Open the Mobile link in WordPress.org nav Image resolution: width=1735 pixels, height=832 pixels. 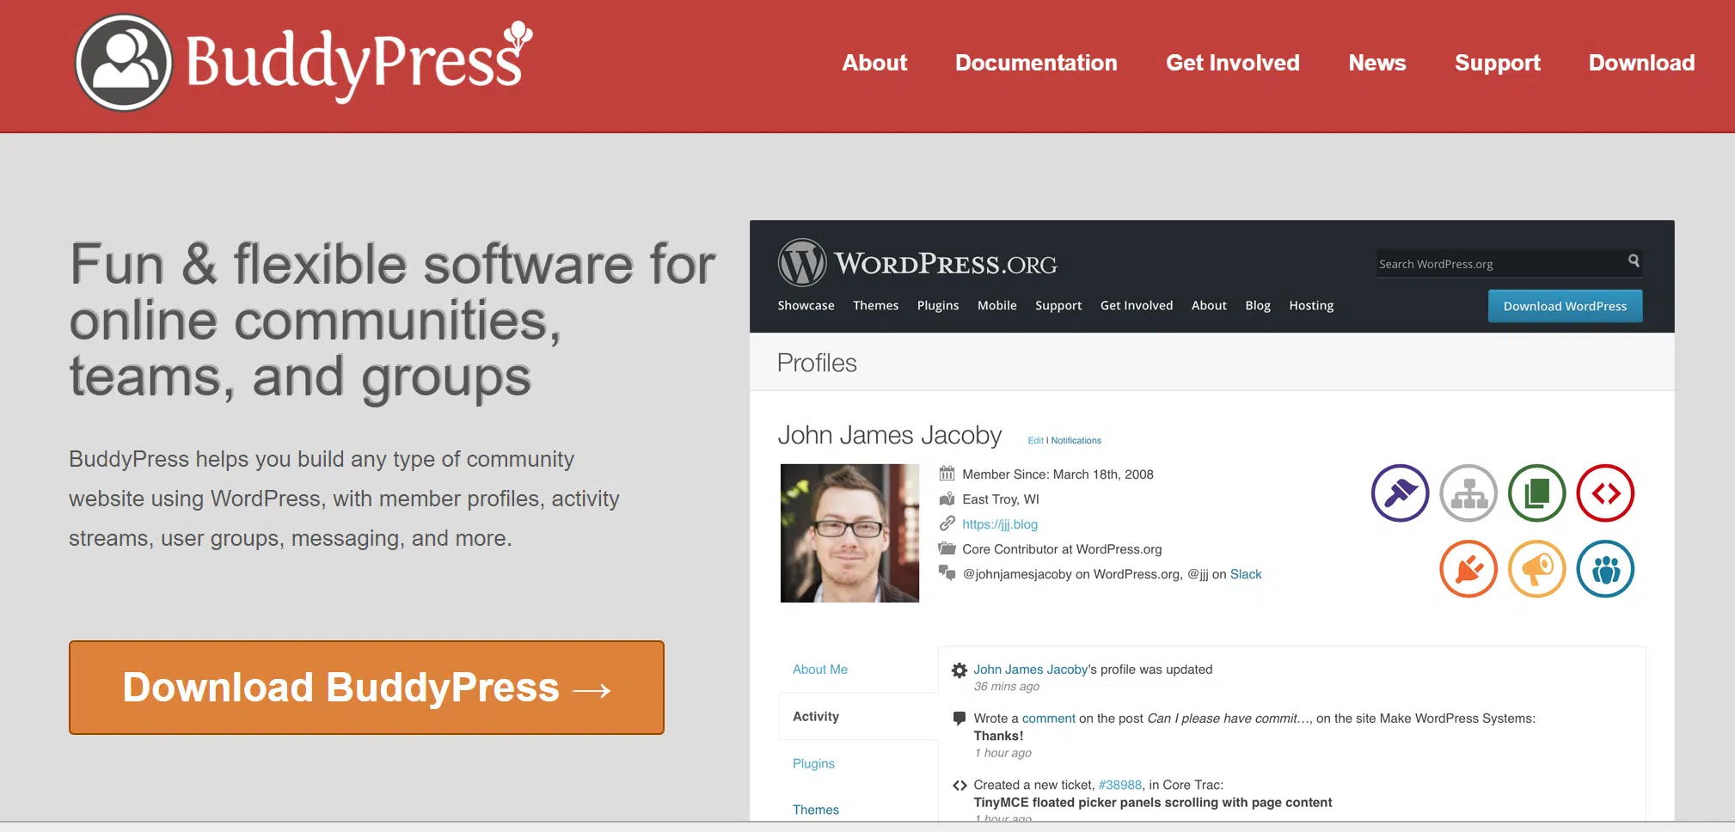tap(996, 305)
